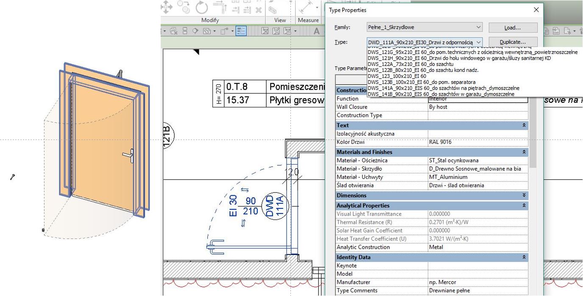Click the Type dropdown arrow

click(x=478, y=42)
